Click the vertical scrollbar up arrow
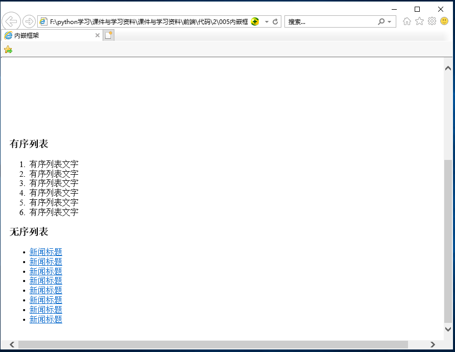 448,68
